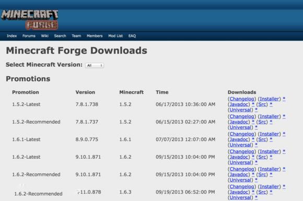Download Universal for 1.6.1-Latest
Image resolution: width=303 pixels, height=201 pixels.
(x=240, y=145)
